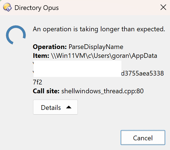Close the dialog with the X button
The width and height of the screenshot is (170, 150).
coord(163,7)
